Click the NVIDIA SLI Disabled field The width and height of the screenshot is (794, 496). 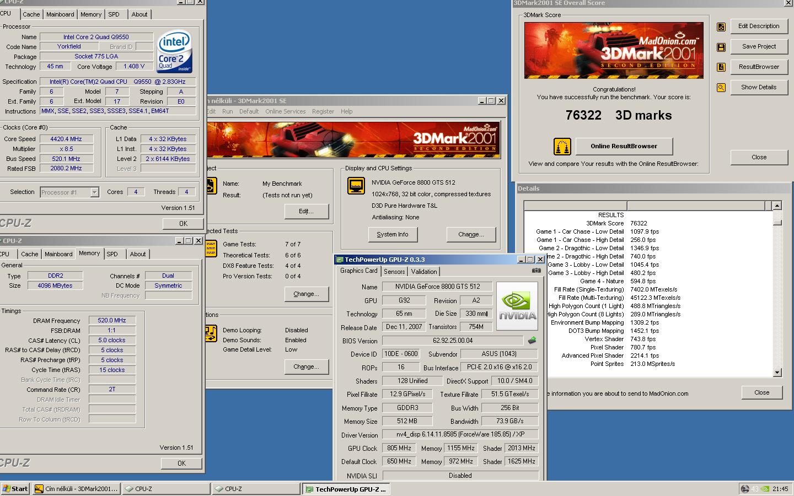click(460, 476)
